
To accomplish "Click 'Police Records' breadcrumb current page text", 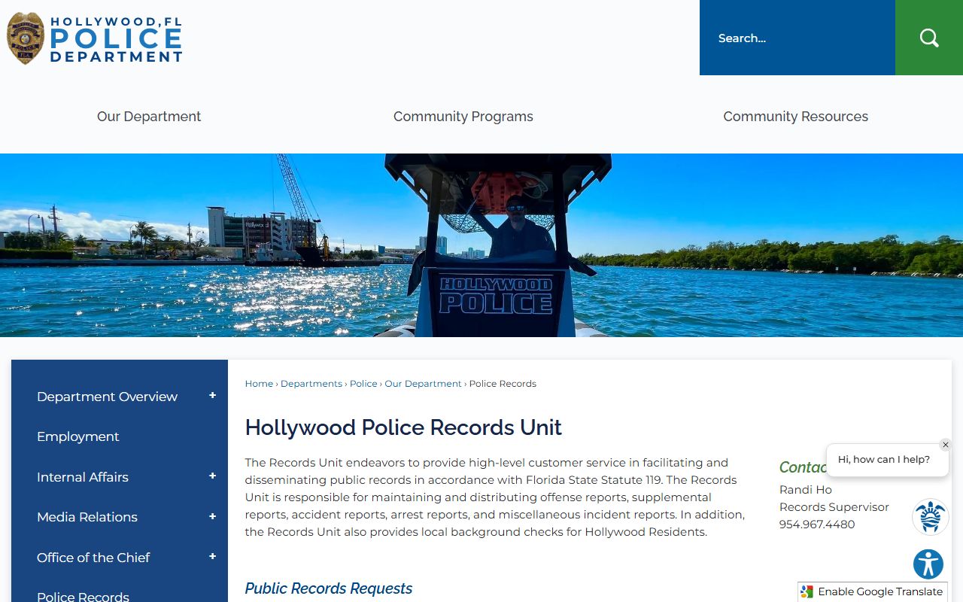I will tap(503, 384).
